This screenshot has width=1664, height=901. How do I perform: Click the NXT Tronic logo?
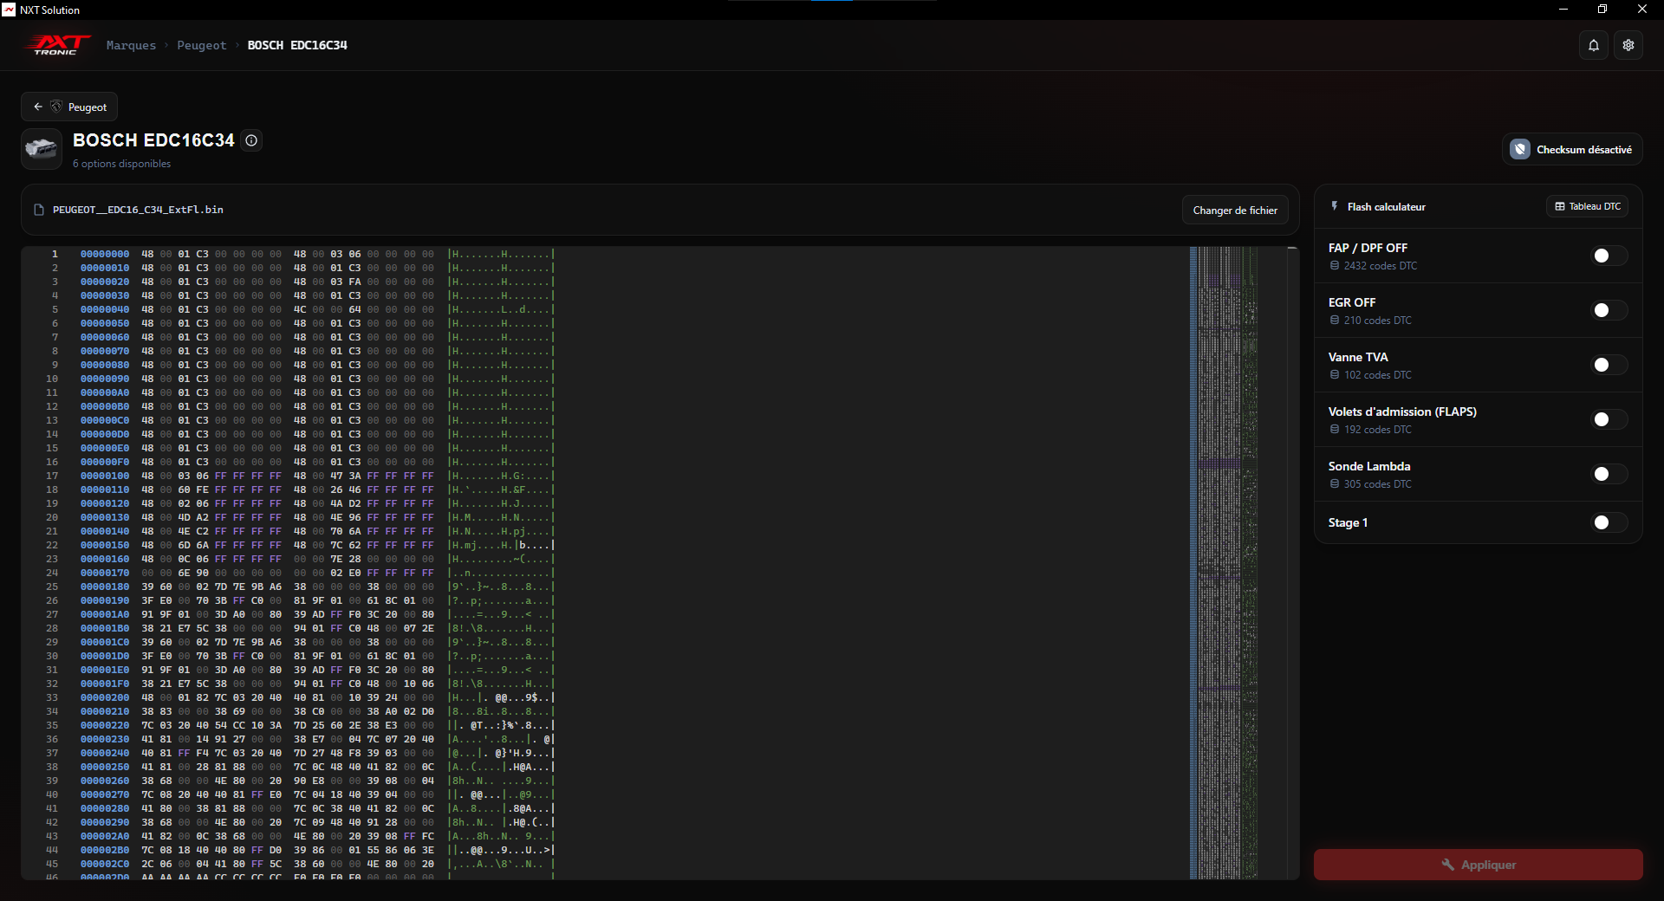pyautogui.click(x=57, y=45)
